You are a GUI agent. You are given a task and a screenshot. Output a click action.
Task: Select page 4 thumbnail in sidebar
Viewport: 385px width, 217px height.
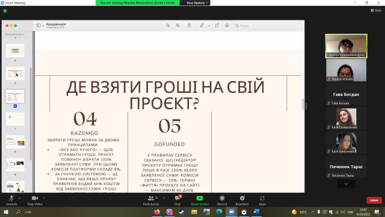pos(15,51)
